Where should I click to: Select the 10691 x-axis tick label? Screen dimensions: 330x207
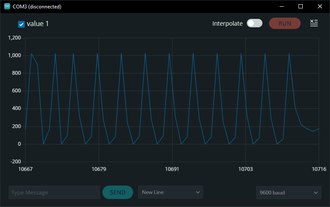point(172,169)
